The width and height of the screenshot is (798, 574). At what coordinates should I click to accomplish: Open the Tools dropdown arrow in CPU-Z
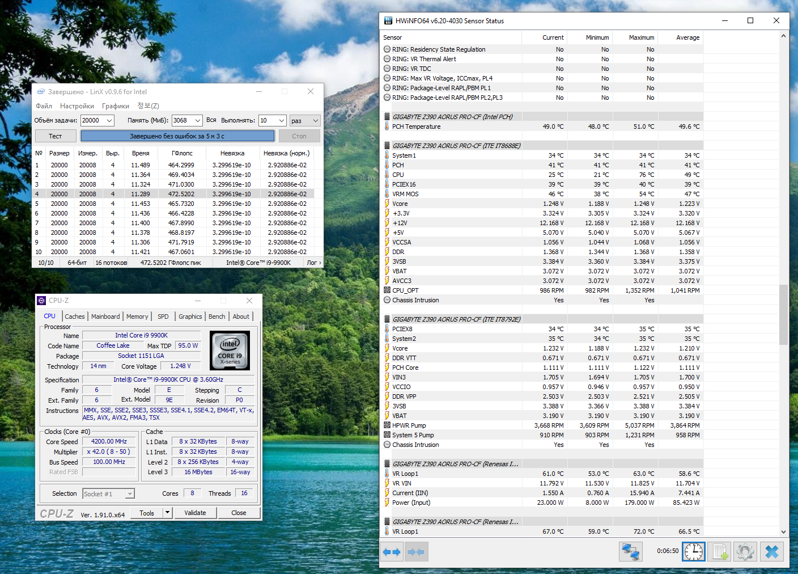(167, 513)
